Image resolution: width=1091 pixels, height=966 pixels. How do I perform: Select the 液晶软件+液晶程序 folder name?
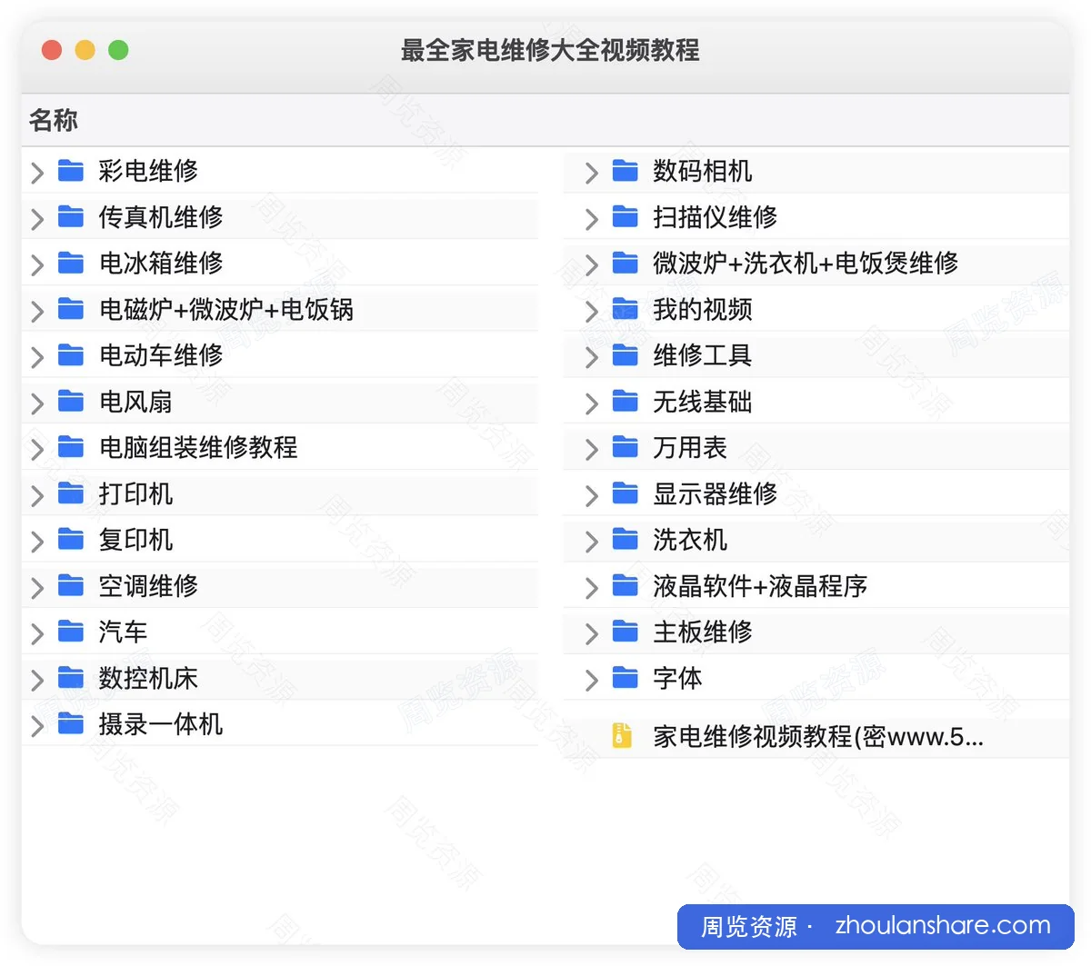(x=760, y=585)
